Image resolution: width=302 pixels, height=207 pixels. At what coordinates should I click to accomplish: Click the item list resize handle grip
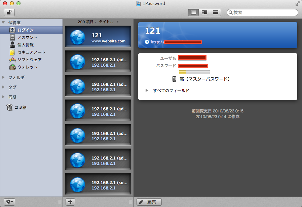pos(131,202)
